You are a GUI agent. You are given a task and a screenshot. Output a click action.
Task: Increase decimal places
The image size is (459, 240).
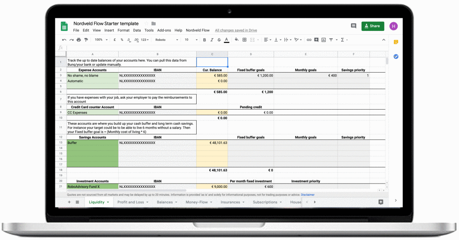pyautogui.click(x=136, y=40)
